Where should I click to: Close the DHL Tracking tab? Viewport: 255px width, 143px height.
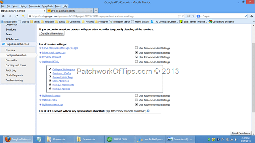(x=91, y=11)
